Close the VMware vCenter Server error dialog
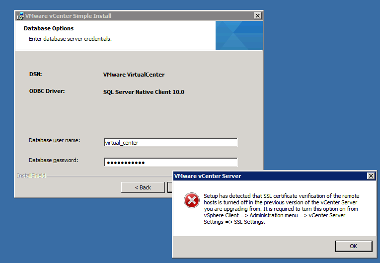The width and height of the screenshot is (380, 263). click(371, 176)
